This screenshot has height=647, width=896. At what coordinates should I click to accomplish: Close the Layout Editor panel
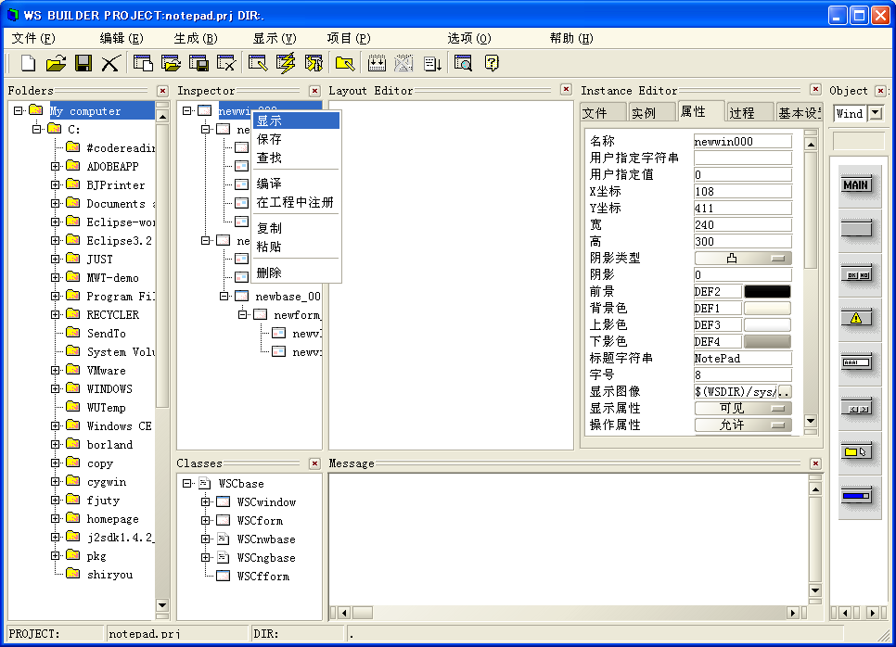pos(566,90)
